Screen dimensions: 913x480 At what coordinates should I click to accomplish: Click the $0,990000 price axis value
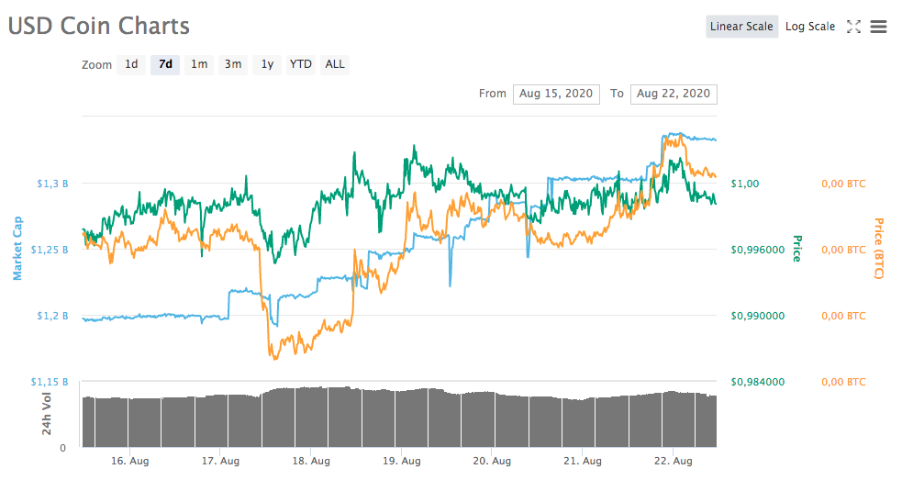[x=758, y=317]
